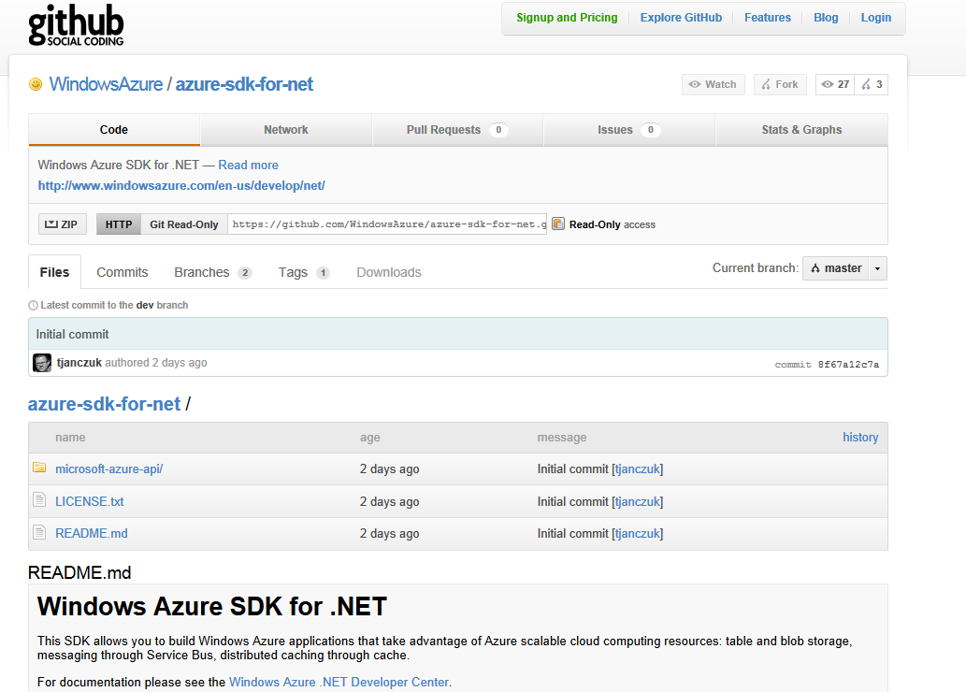Click the GitHub Social Coding logo

[x=76, y=24]
